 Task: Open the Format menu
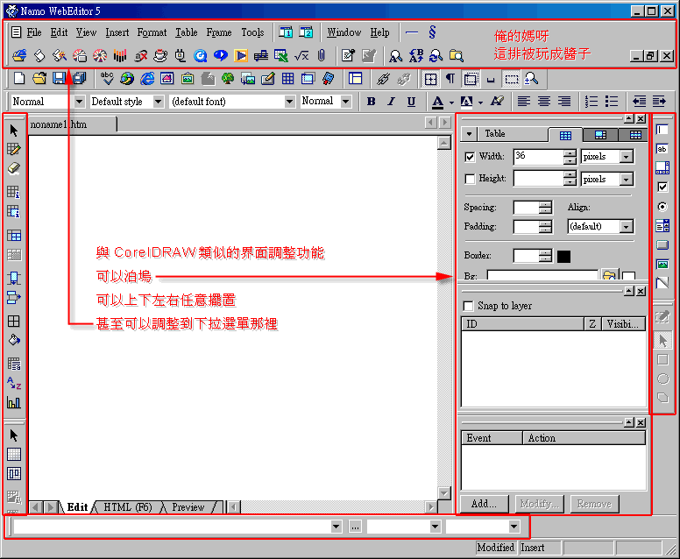pos(152,32)
